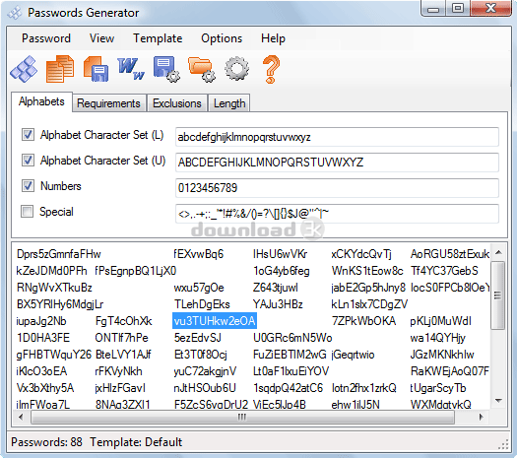Click the blue diamonds generate passwords icon
Screen dimensions: 517x458
[24, 69]
